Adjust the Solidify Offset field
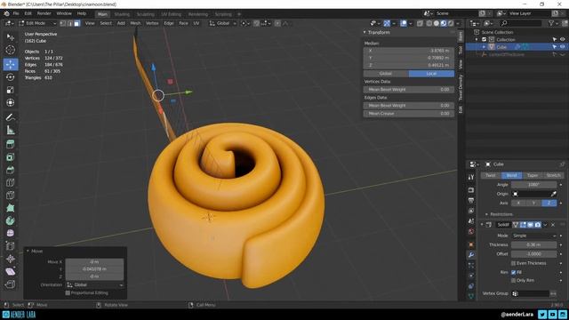This screenshot has width=569, height=320. pos(533,254)
